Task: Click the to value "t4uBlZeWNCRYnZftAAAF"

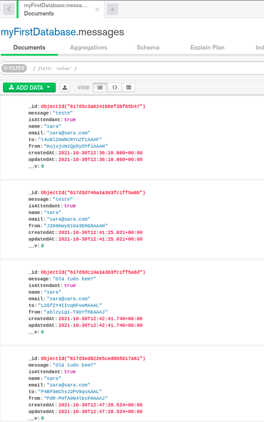Action: tap(70, 139)
